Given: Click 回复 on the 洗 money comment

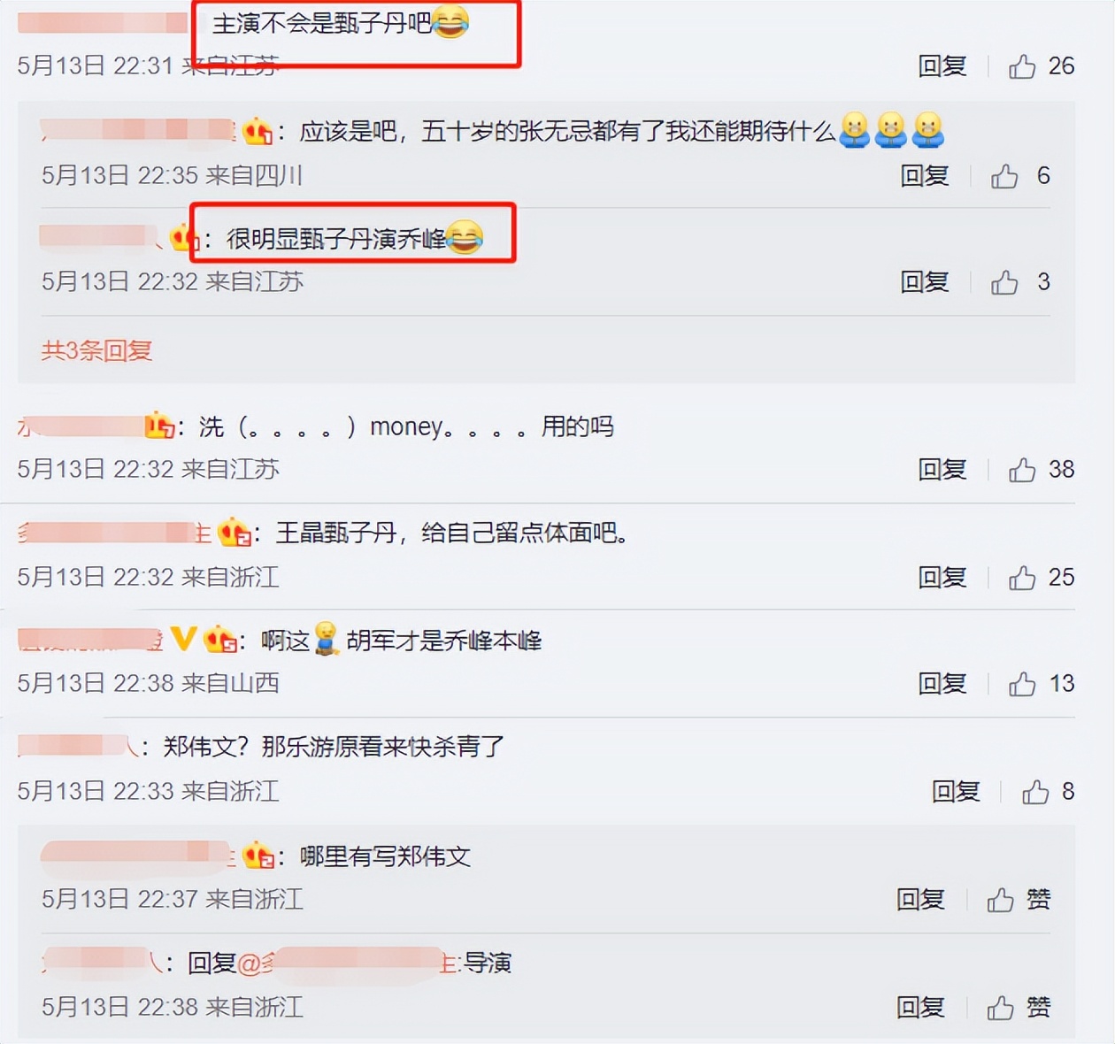Looking at the screenshot, I should (x=942, y=470).
